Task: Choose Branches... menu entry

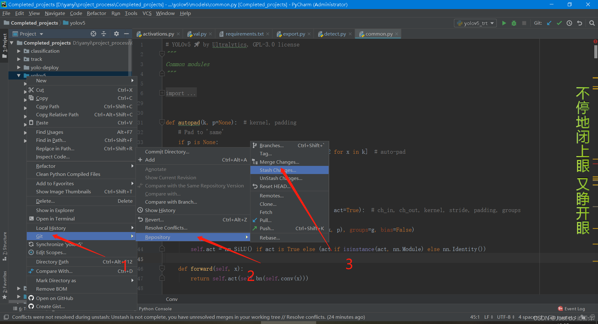Action: click(x=289, y=145)
